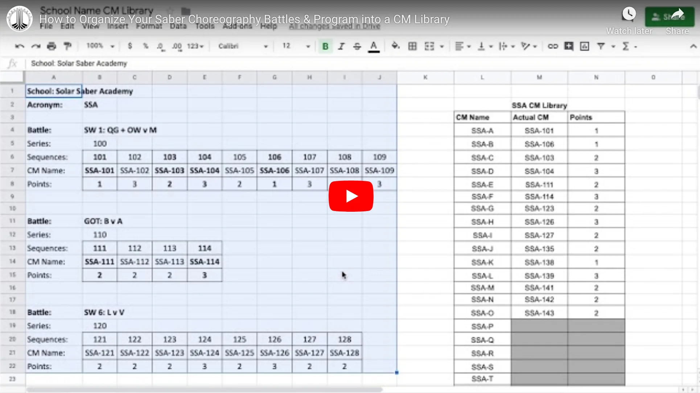
Task: Open the Tools menu
Action: click(x=205, y=26)
